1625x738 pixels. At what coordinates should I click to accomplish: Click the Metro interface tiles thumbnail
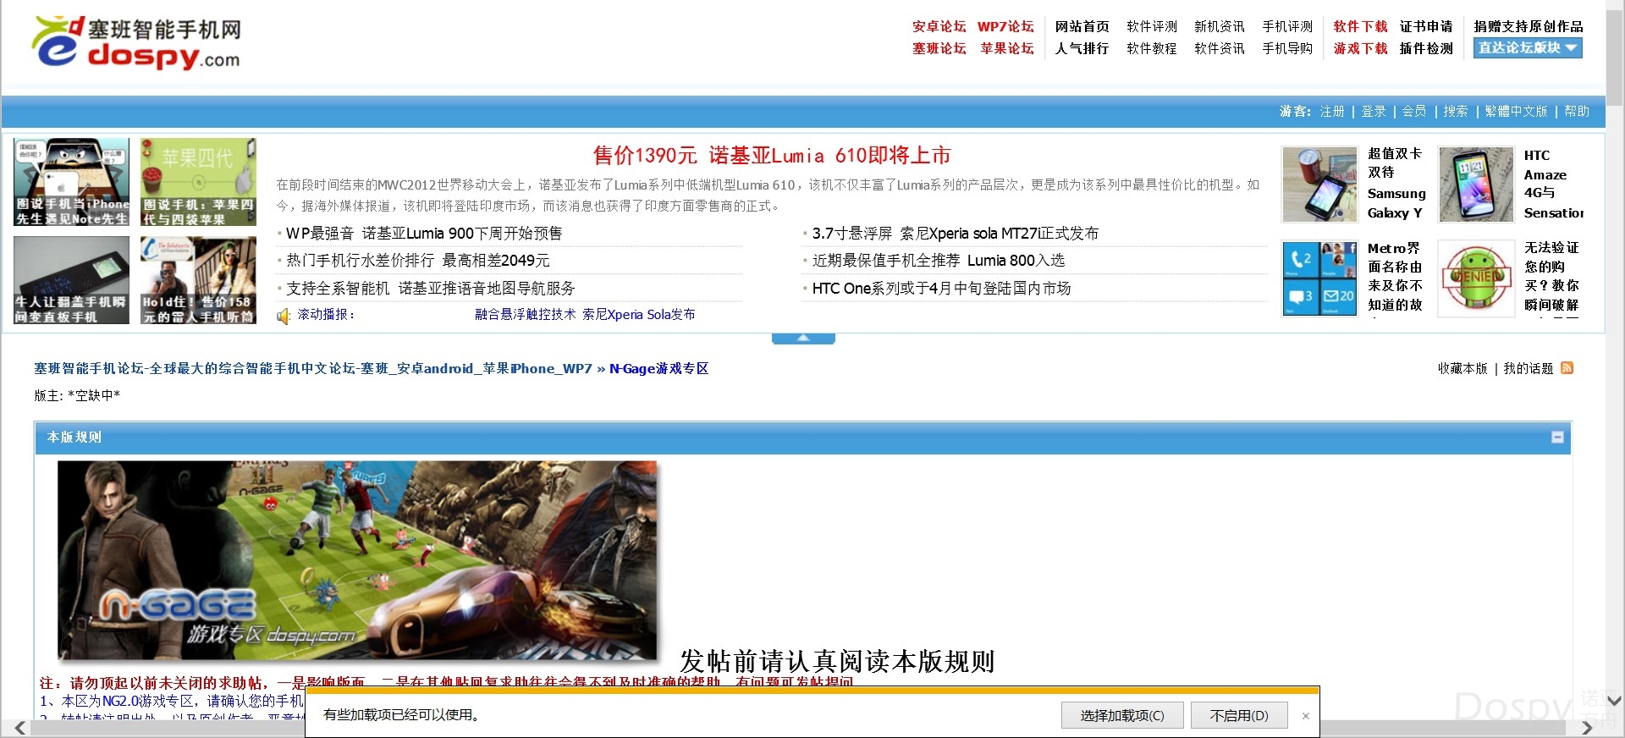1319,278
